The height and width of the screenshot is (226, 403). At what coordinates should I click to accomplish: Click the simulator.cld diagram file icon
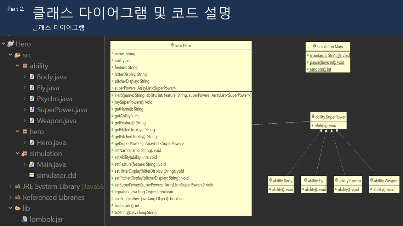pyautogui.click(x=32, y=175)
